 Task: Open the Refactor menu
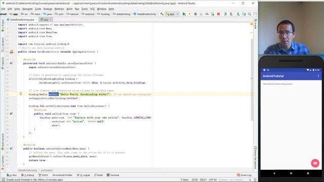coord(59,9)
